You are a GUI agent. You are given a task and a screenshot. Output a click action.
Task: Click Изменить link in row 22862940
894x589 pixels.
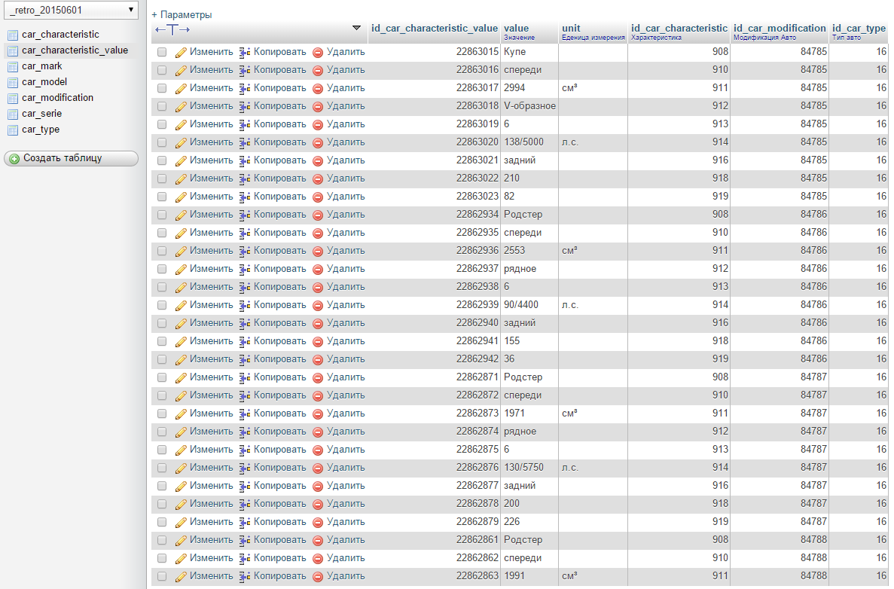tap(211, 322)
